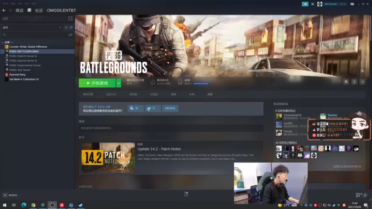The height and width of the screenshot is (209, 372).
Task: Open game settings gear icon
Action: [346, 82]
